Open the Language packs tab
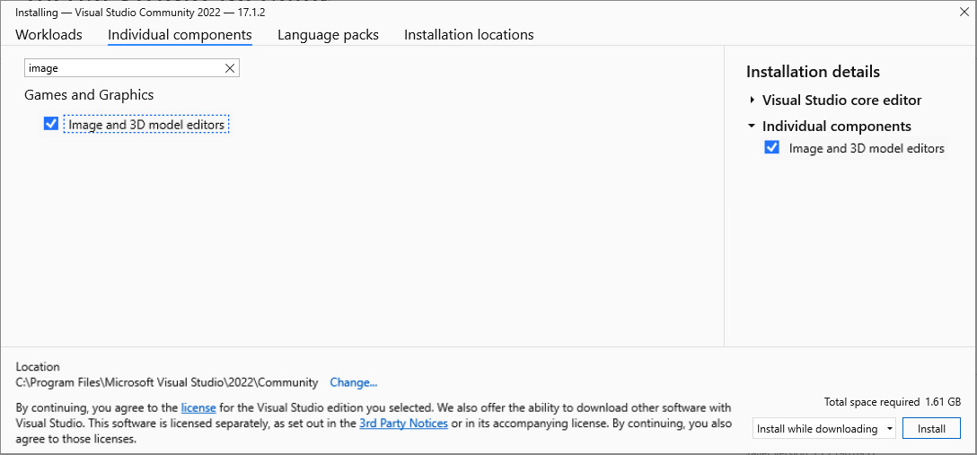This screenshot has height=455, width=977. point(328,35)
